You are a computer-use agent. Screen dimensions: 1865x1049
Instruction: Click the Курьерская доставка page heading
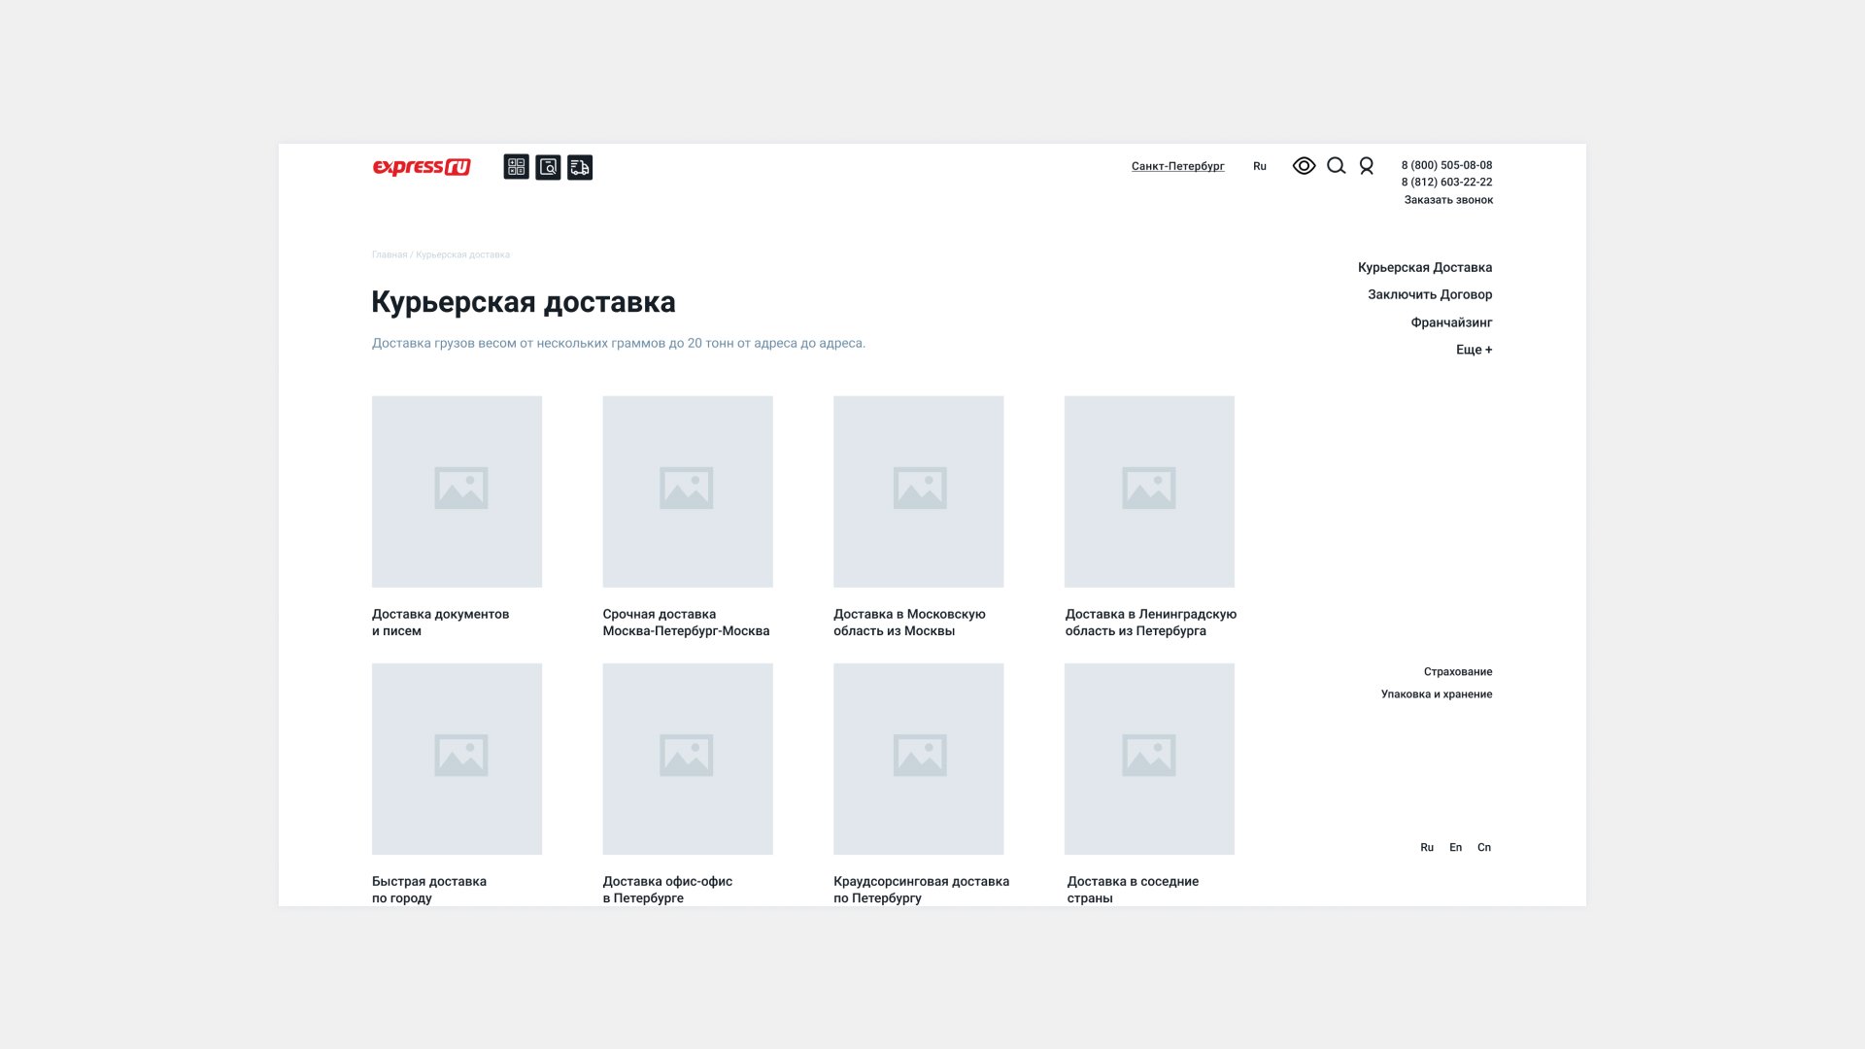524,302
